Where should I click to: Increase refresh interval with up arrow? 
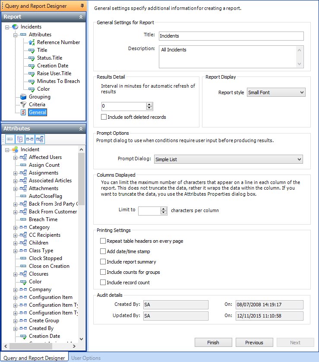click(x=149, y=105)
